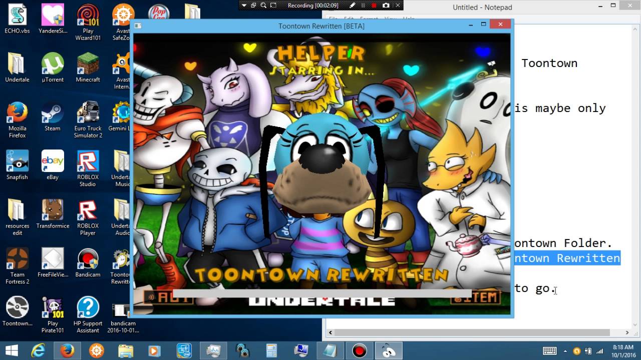Screen dimensions: 641x360
Task: Take screenshot with camera icon in recording bar
Action: click(386, 5)
